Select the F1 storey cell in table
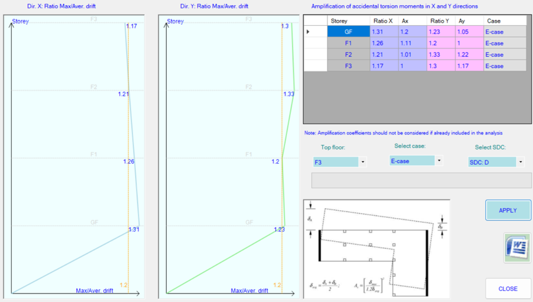Viewport: 533px width, 302px height. pos(348,43)
